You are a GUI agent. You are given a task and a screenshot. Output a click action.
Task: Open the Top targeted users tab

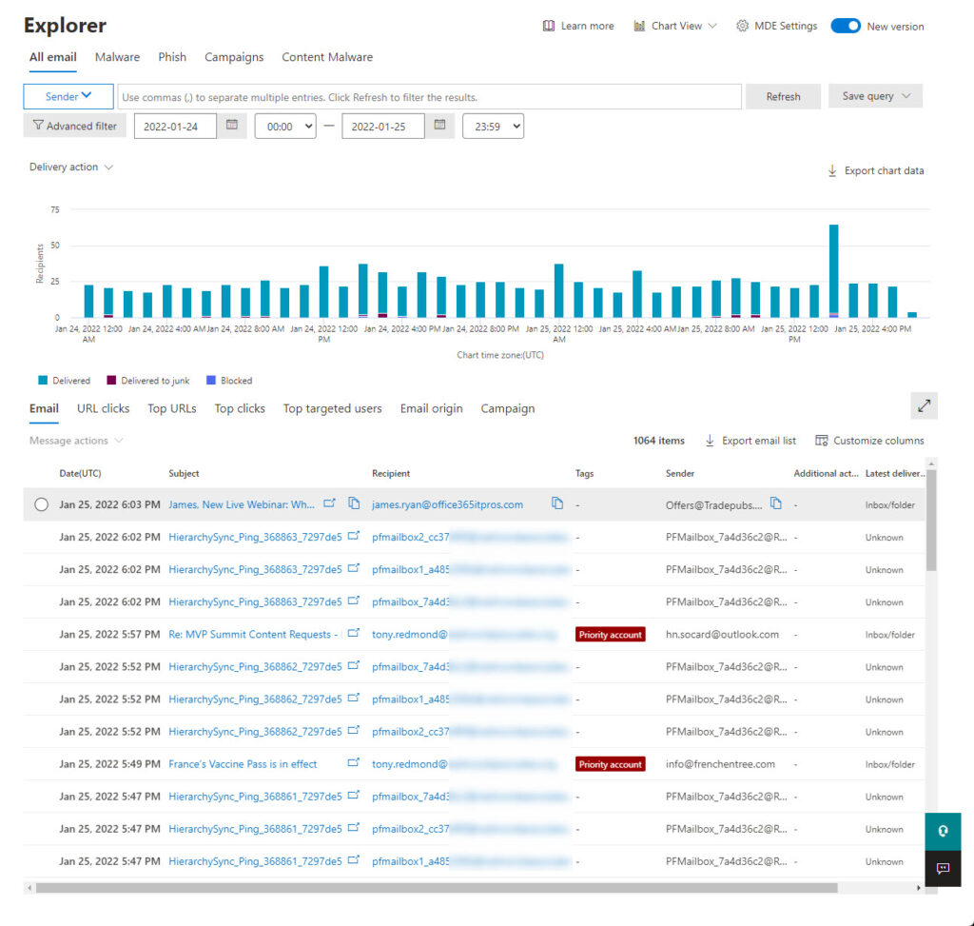click(x=332, y=408)
